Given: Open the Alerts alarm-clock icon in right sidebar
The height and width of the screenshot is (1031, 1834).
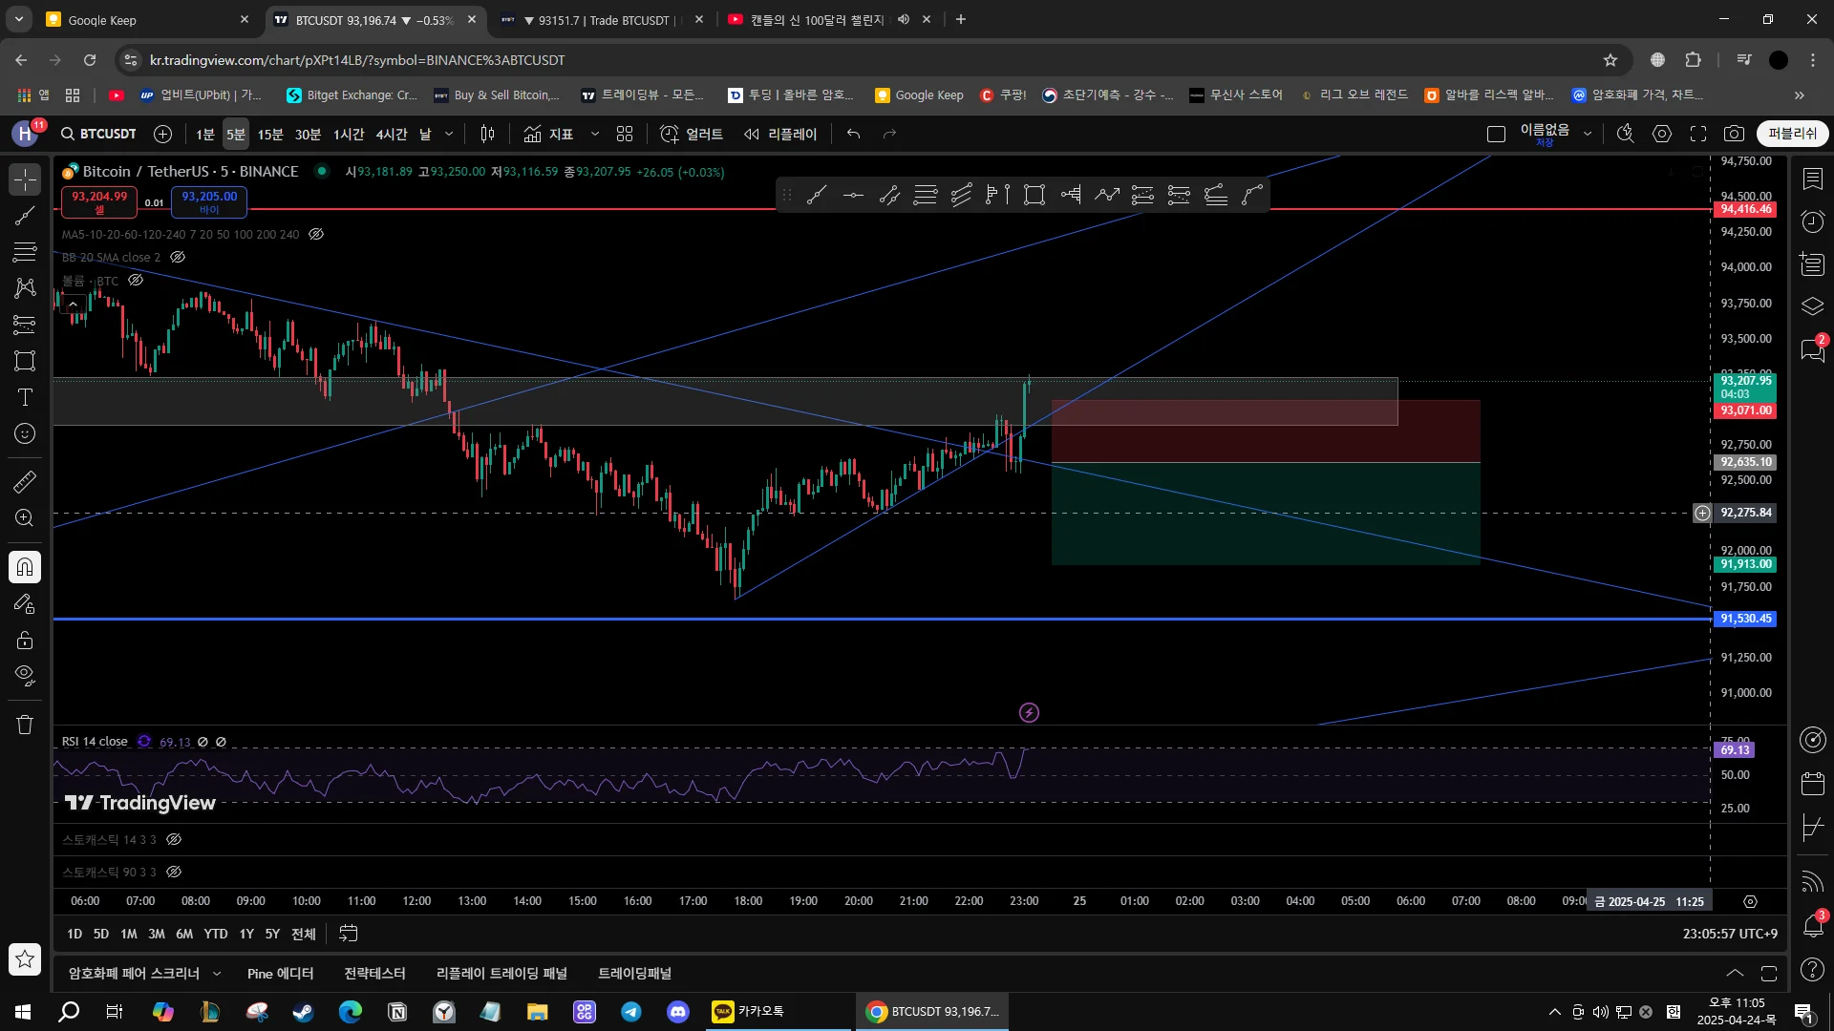Looking at the screenshot, I should click(1812, 221).
